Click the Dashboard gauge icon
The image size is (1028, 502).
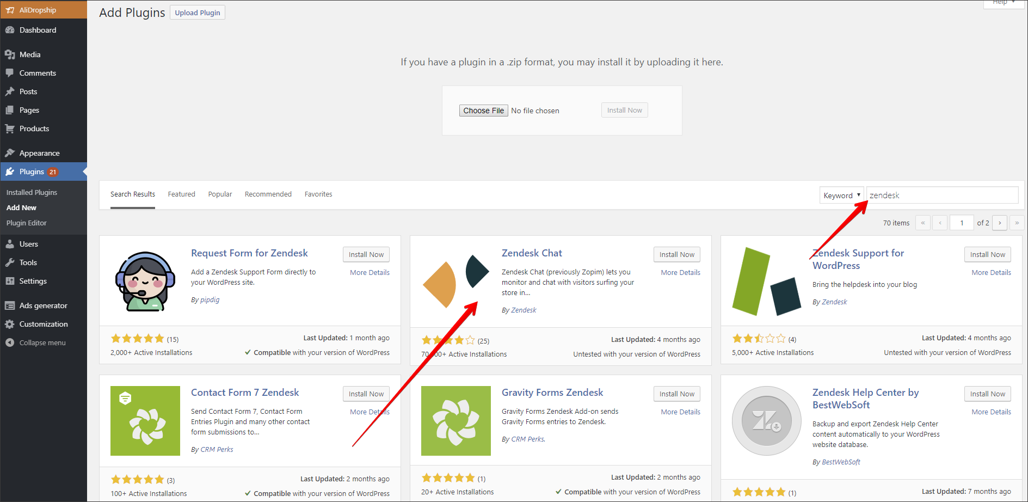tap(10, 30)
